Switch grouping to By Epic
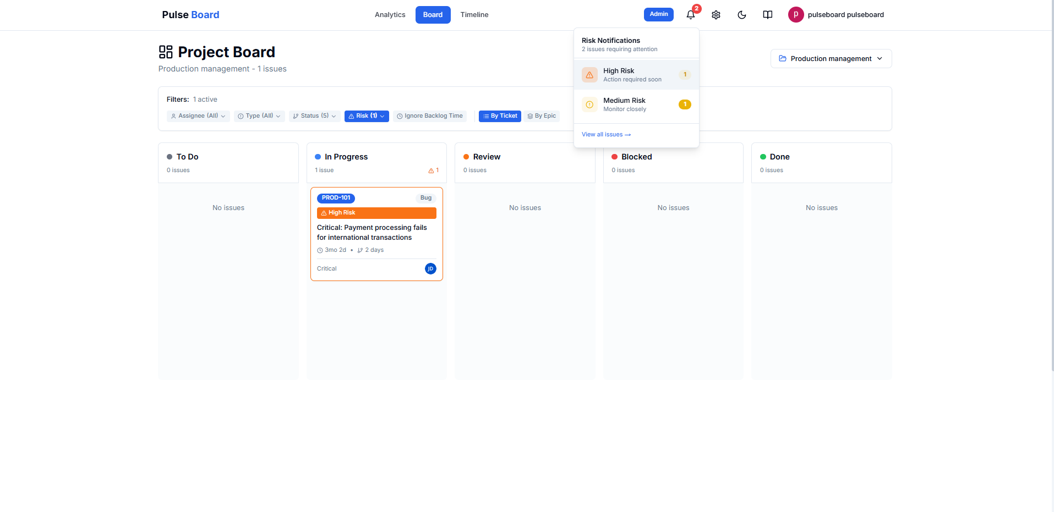This screenshot has width=1054, height=512. click(x=542, y=116)
